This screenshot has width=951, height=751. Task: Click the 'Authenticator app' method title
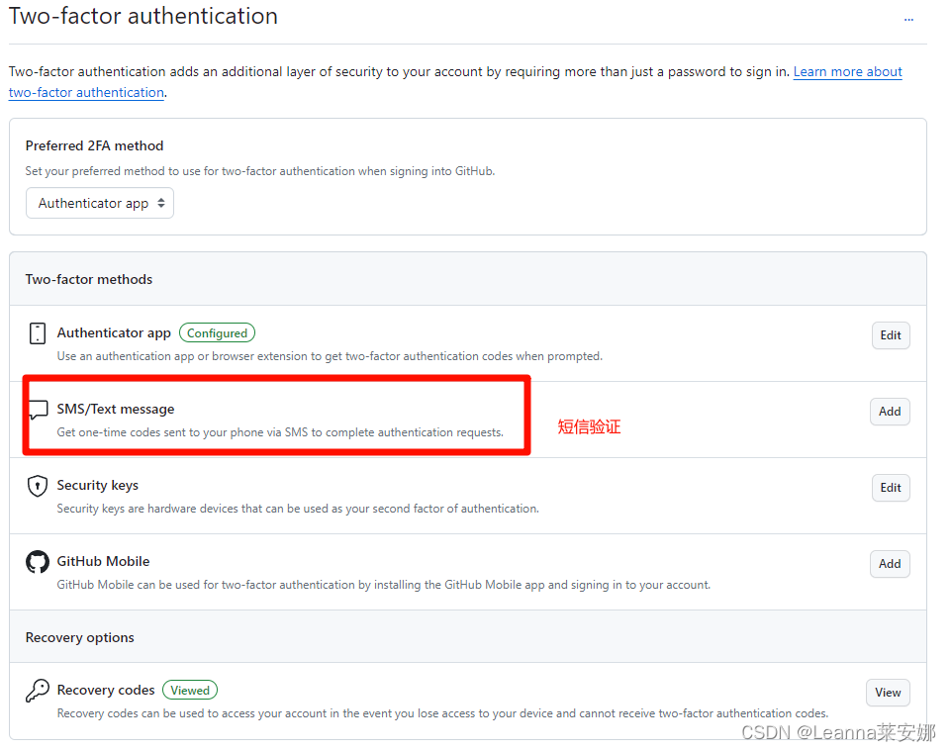click(x=114, y=333)
